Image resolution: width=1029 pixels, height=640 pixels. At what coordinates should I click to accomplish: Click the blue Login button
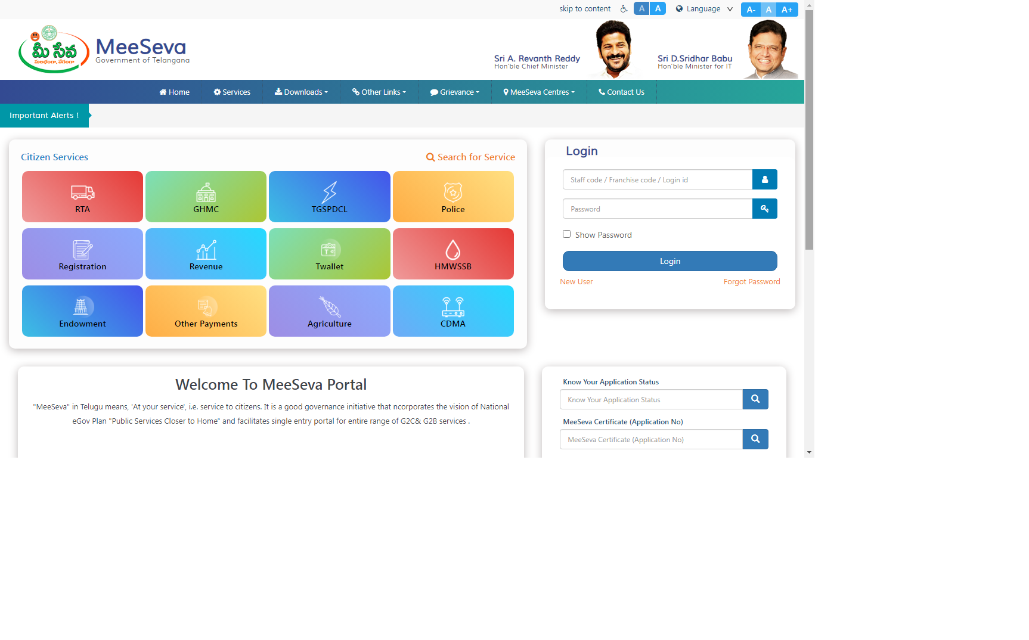(670, 261)
